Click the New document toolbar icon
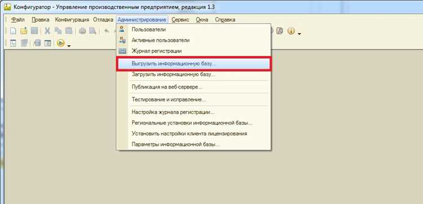The height and width of the screenshot is (204, 423). [x=13, y=31]
